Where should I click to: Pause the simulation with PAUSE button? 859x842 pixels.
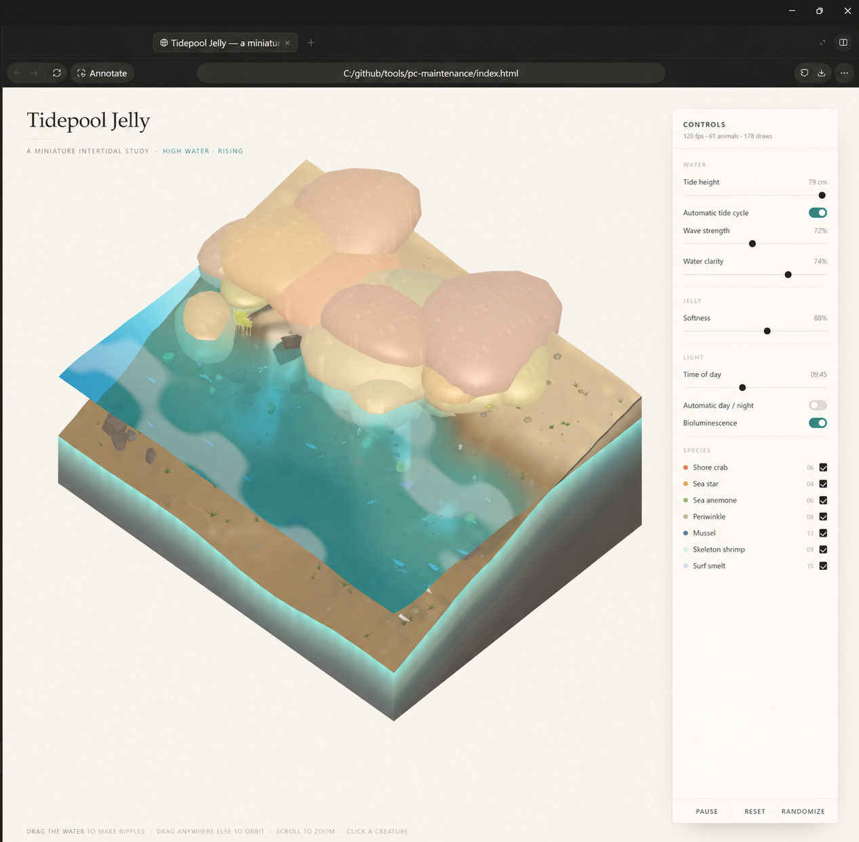706,811
